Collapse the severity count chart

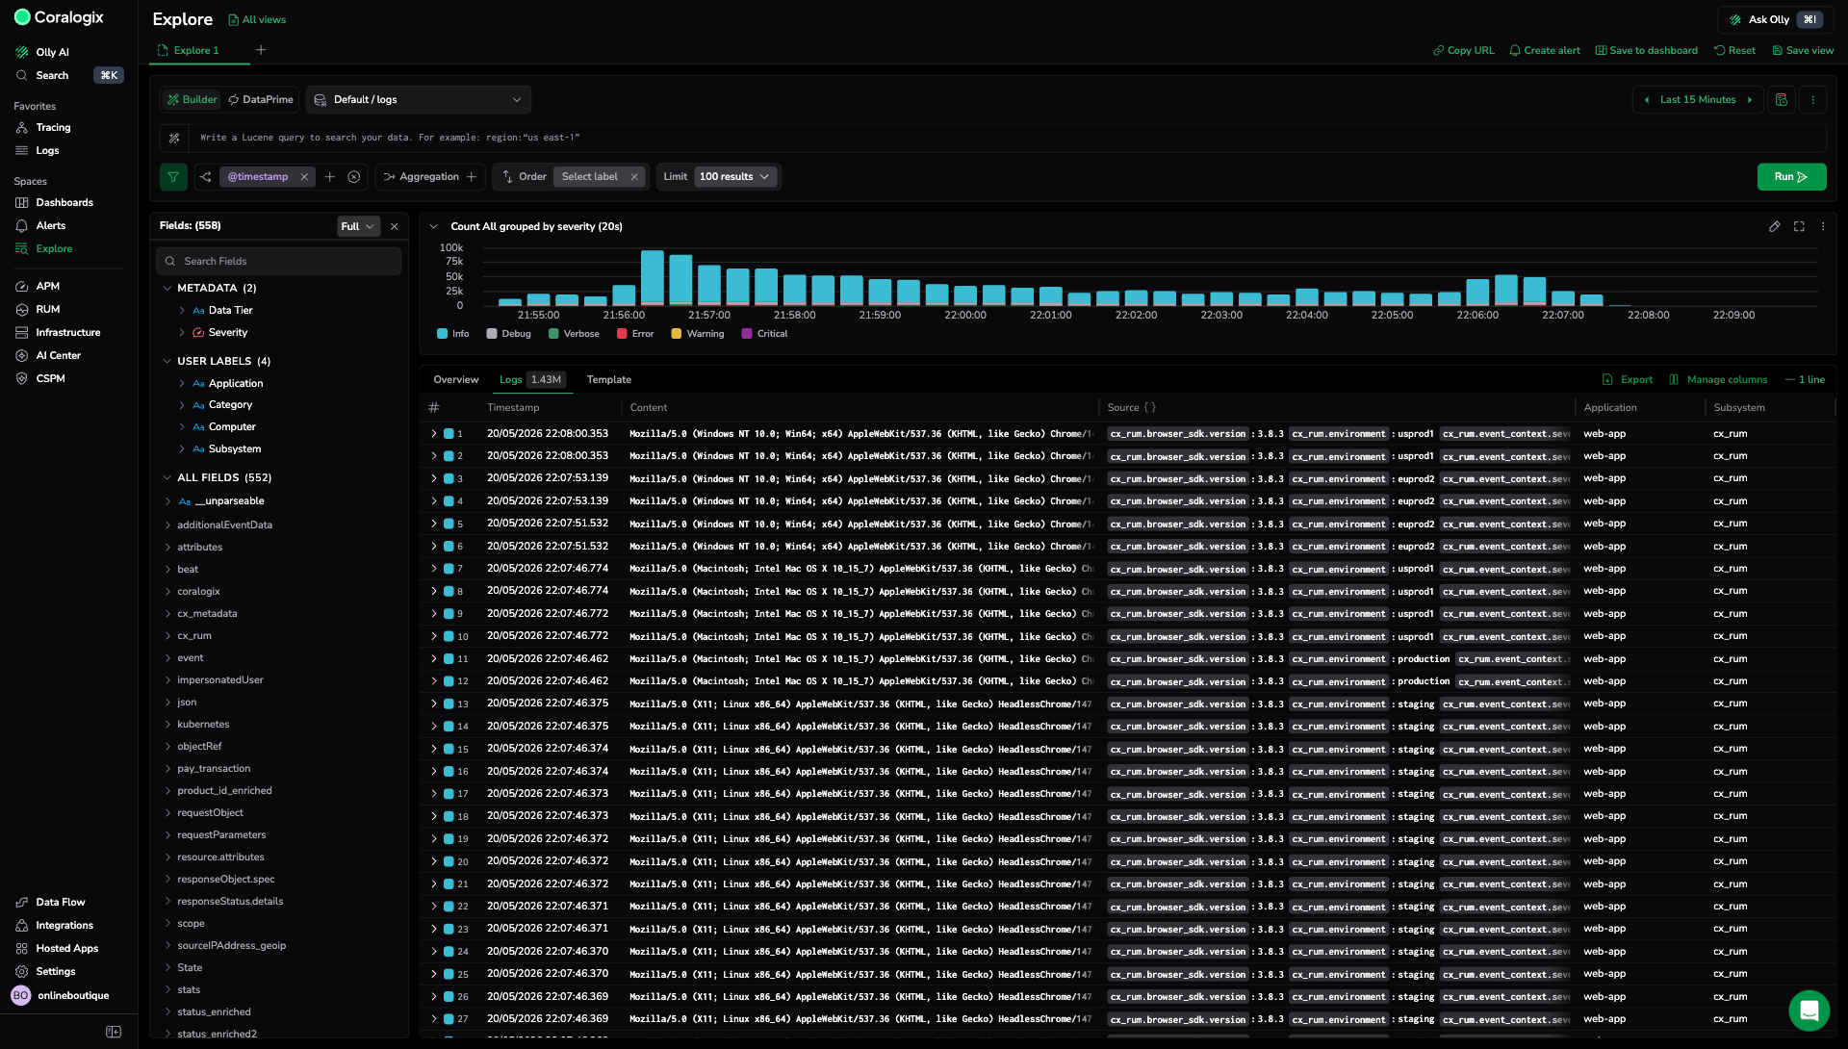coord(434,226)
